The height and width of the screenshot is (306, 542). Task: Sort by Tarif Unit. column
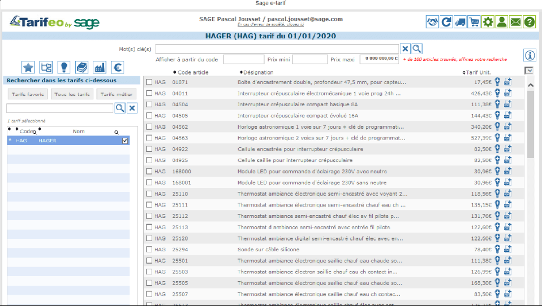tap(476, 72)
